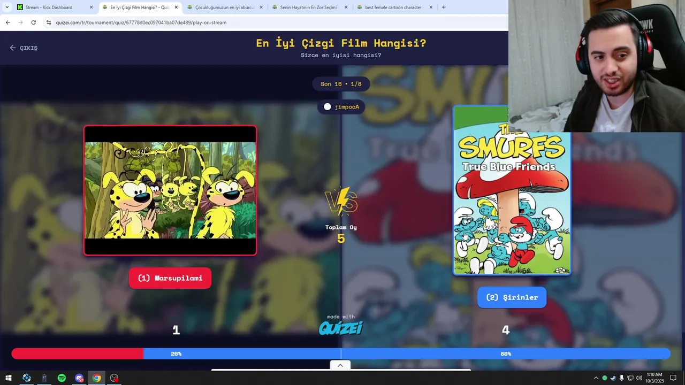Close the best female cartoon character tab
This screenshot has height=385, width=685.
431,7
